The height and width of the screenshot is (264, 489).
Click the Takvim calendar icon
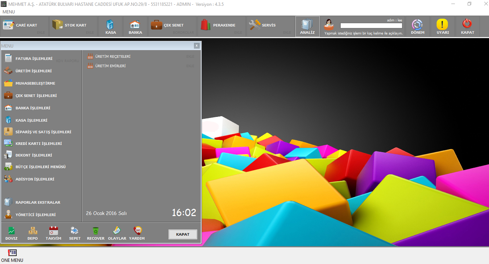(x=53, y=231)
